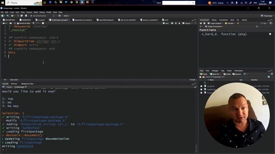This screenshot has height=154, width=275.
Task: Open the File menu
Action: [x=2, y=12]
